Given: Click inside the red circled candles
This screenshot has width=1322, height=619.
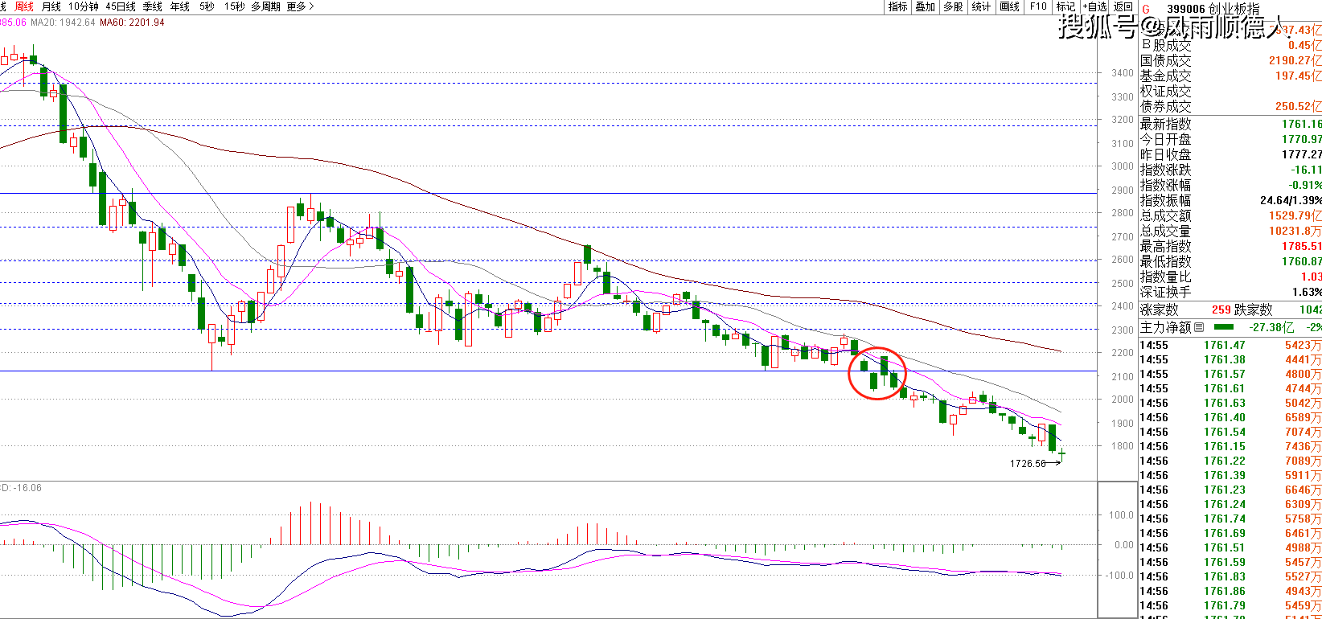Looking at the screenshot, I should (x=877, y=374).
